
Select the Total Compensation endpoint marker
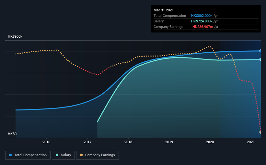(x=260, y=51)
